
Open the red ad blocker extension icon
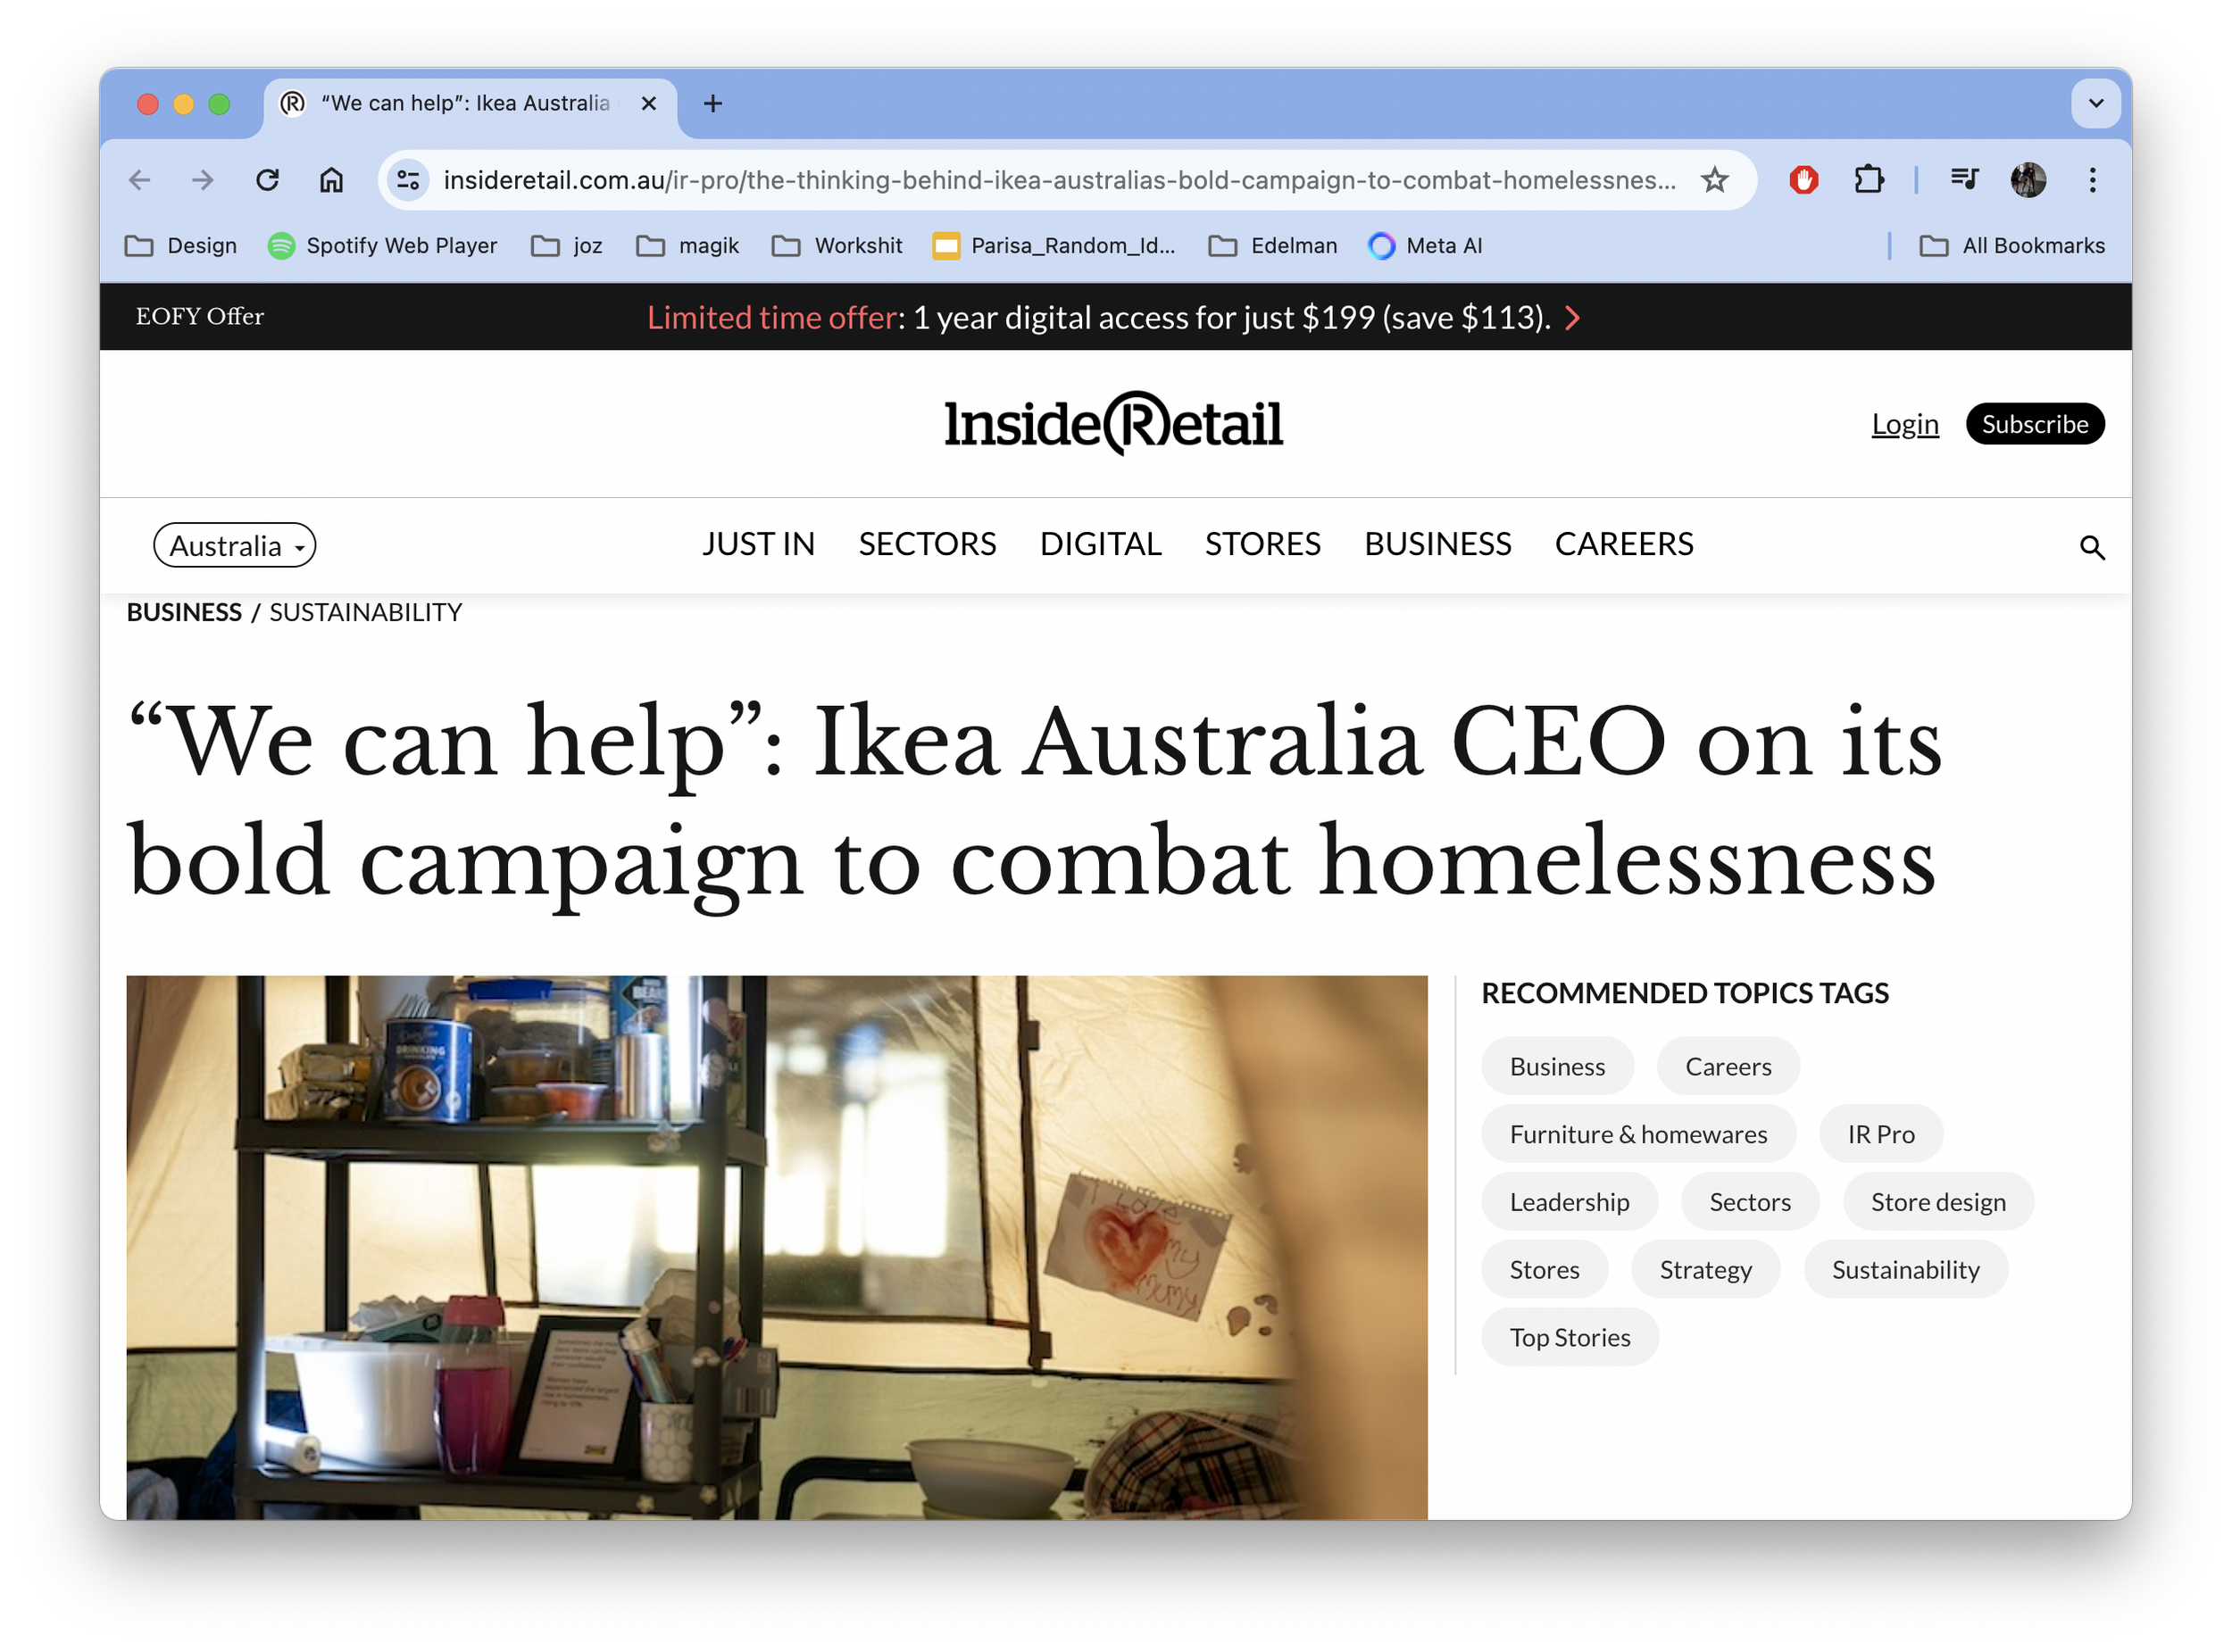point(1803,181)
